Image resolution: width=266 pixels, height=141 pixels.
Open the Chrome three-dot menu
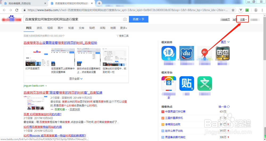pos(262,10)
